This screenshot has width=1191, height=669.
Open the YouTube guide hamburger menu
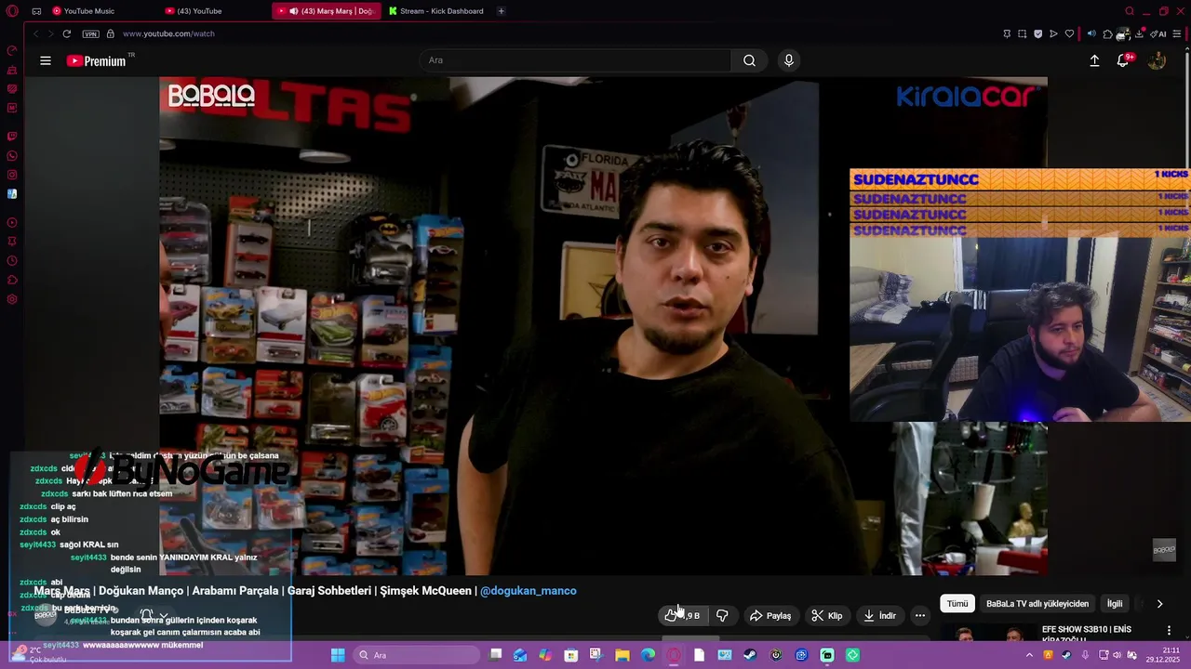coord(46,60)
